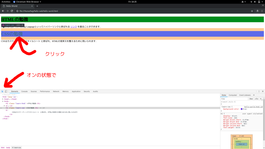265x149 pixels.
Task: Click the font-weight: bold declaration
Action: click(232, 128)
